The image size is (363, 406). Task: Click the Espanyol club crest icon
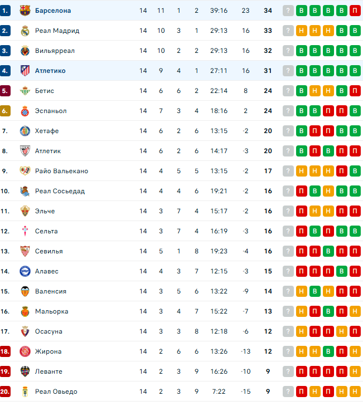25,111
